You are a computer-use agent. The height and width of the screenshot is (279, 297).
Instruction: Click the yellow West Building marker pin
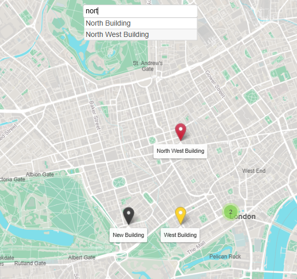point(181,216)
